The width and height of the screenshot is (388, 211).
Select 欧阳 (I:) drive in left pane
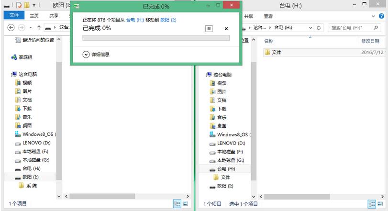point(27,177)
